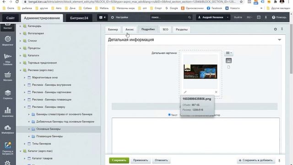Viewport: 293px width, 165px height.
Task: Pin the bottom button bar
Action: tap(279, 160)
